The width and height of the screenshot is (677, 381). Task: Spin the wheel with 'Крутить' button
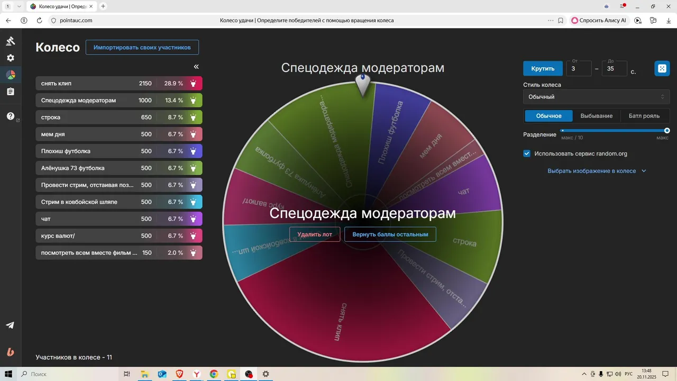543,69
